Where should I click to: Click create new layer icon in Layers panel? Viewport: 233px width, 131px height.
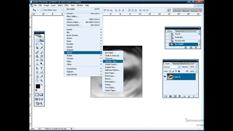(189, 96)
